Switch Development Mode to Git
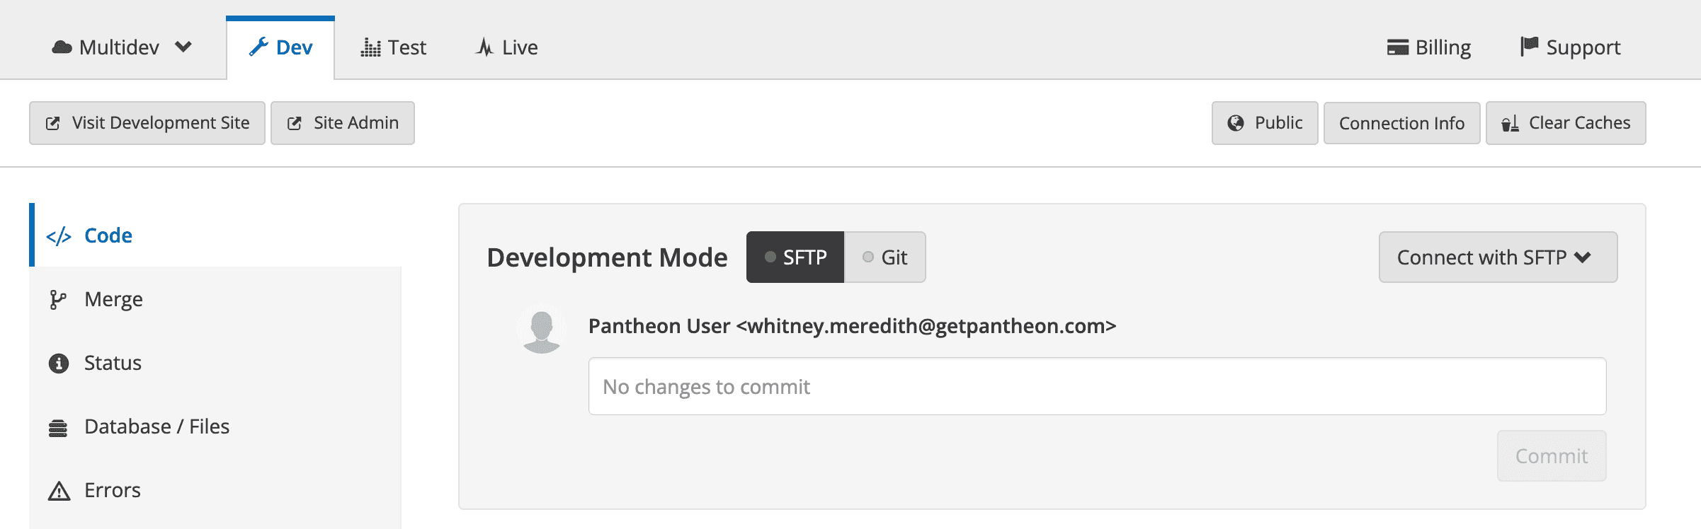The image size is (1701, 529). click(884, 257)
